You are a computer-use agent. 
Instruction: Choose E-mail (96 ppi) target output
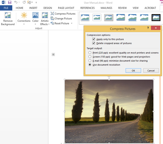coord(90,61)
